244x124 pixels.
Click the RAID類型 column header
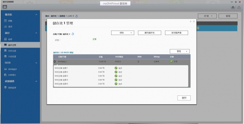[x=119, y=57]
